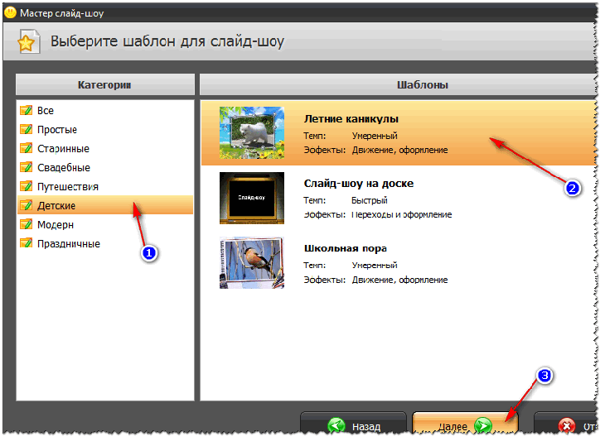Click the icon beside Свадебные
Image resolution: width=605 pixels, height=441 pixels.
click(x=27, y=167)
